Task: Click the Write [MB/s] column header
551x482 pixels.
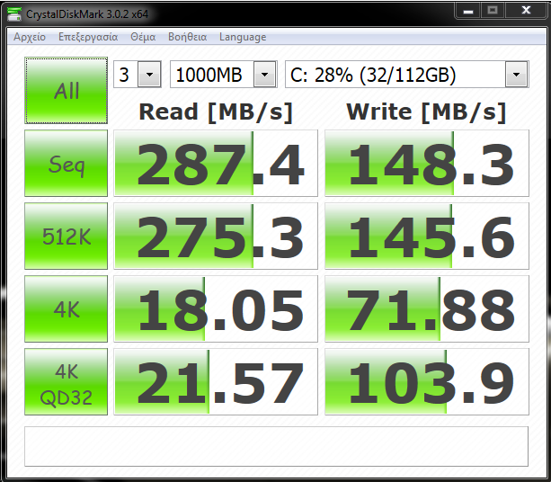Action: [426, 112]
